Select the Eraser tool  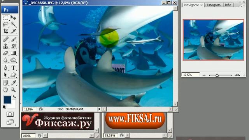pos(6,53)
